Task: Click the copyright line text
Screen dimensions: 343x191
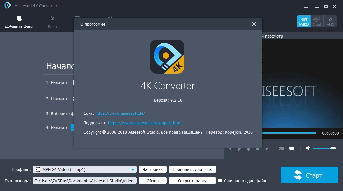Action: (x=168, y=132)
